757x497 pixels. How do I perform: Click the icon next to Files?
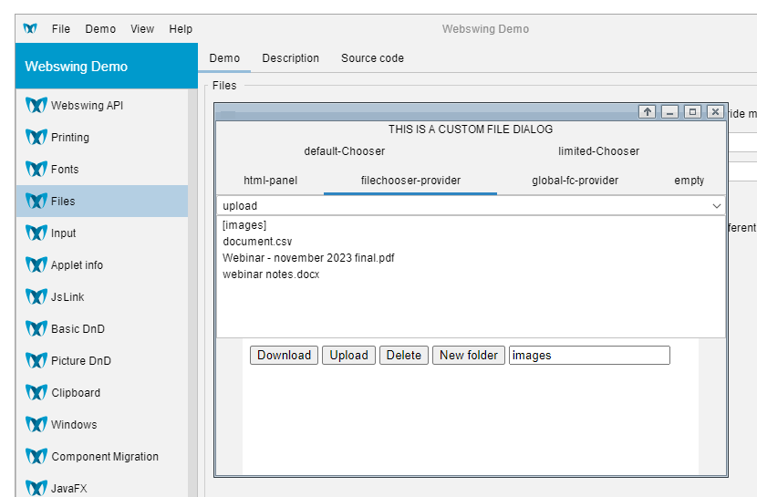click(x=36, y=201)
